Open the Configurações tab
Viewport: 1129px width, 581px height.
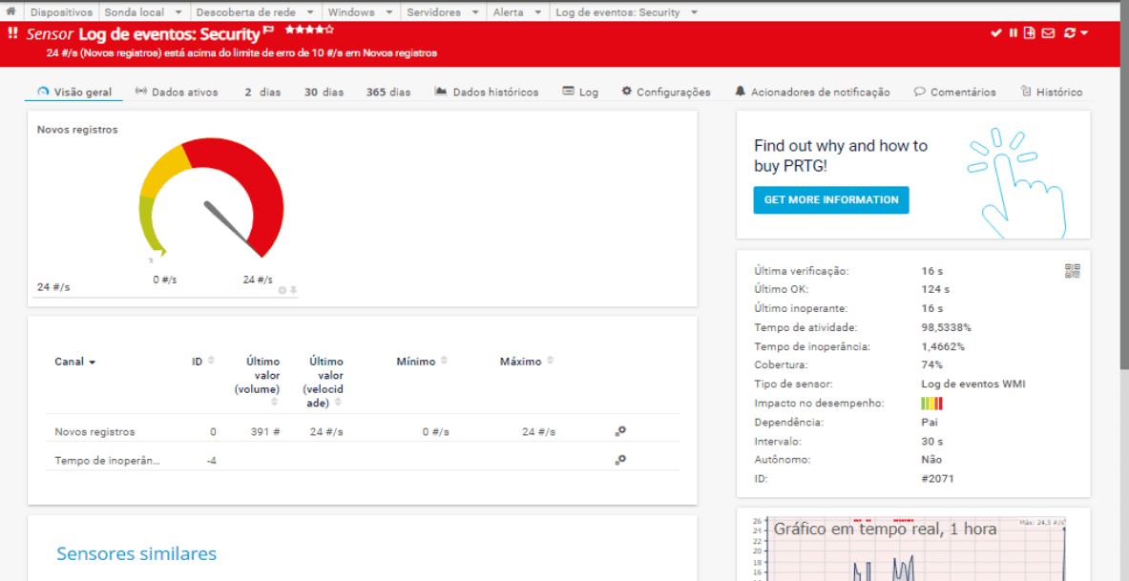click(666, 93)
